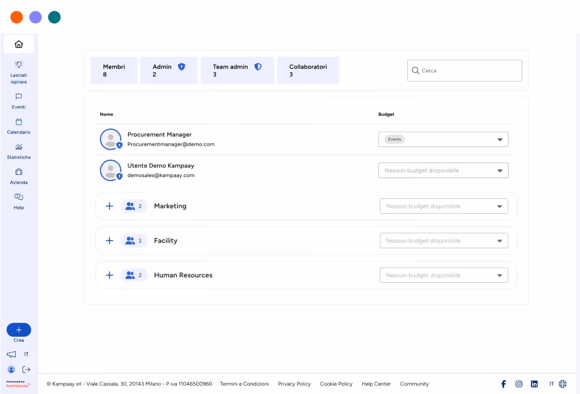Click the Facility team name

(165, 241)
